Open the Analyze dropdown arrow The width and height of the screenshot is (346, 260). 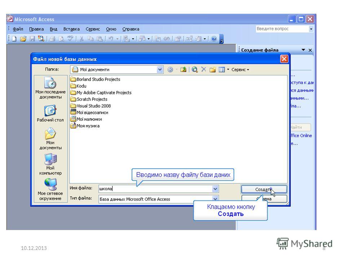(x=148, y=39)
